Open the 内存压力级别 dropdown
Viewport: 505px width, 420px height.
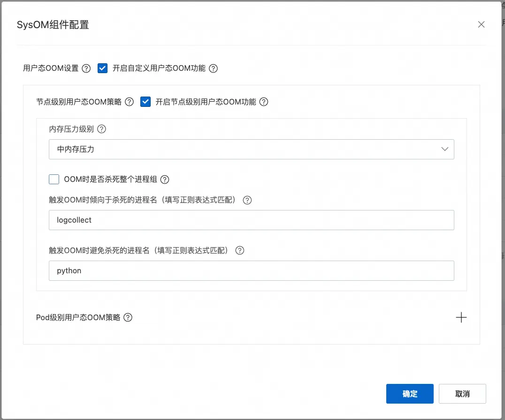(252, 149)
